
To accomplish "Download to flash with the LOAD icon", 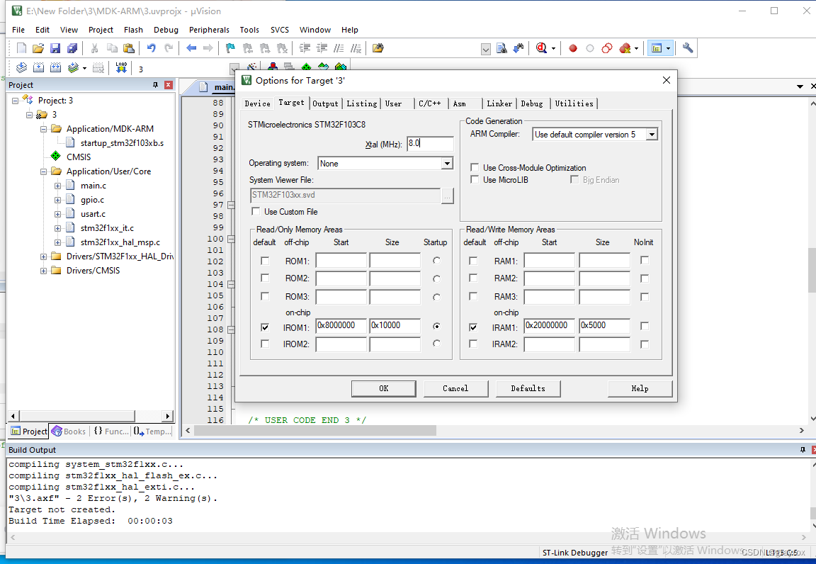I will (121, 68).
